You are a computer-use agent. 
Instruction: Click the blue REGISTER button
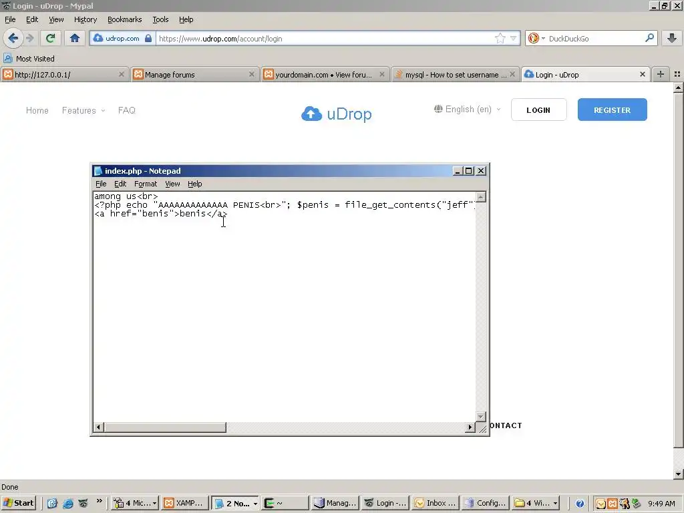tap(612, 110)
